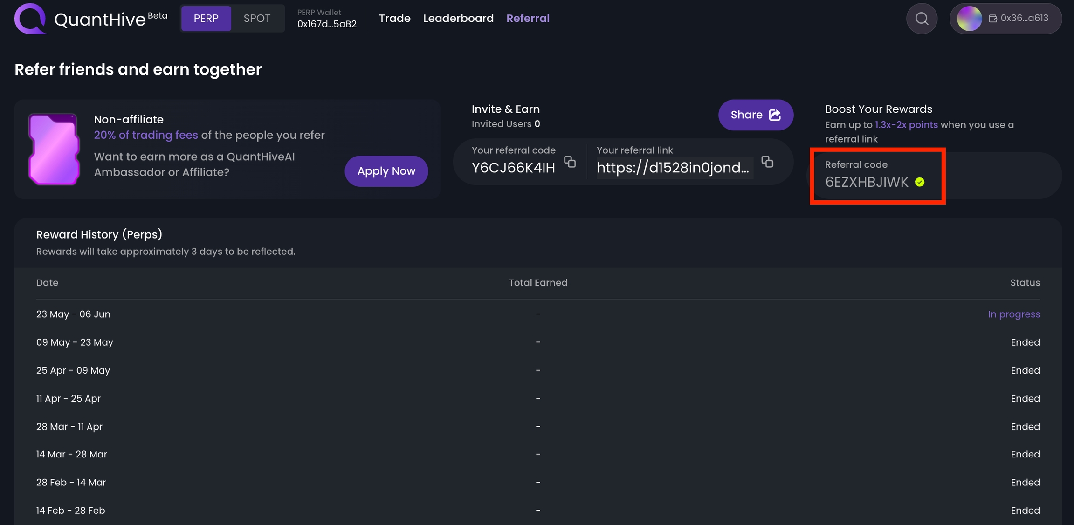
Task: Copy the referral link icon
Action: (767, 162)
